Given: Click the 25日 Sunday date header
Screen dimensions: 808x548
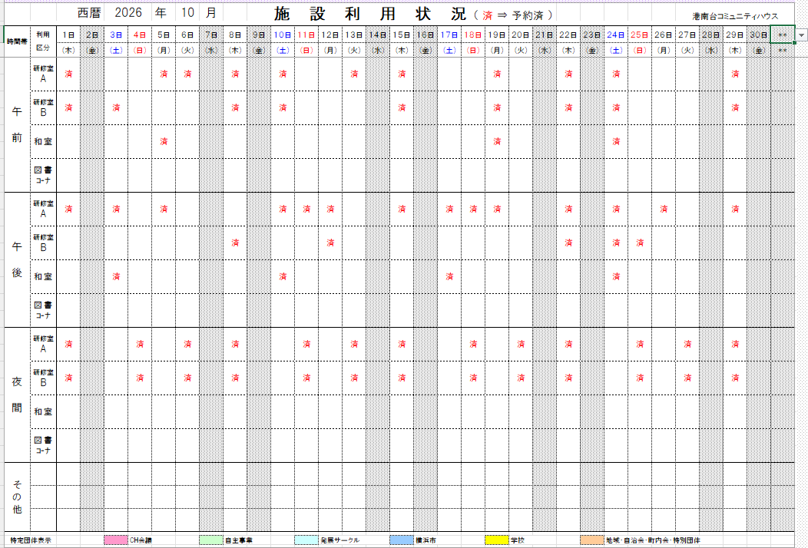Looking at the screenshot, I should [x=640, y=35].
